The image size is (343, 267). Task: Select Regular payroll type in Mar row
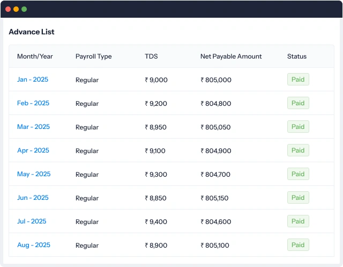coord(87,127)
